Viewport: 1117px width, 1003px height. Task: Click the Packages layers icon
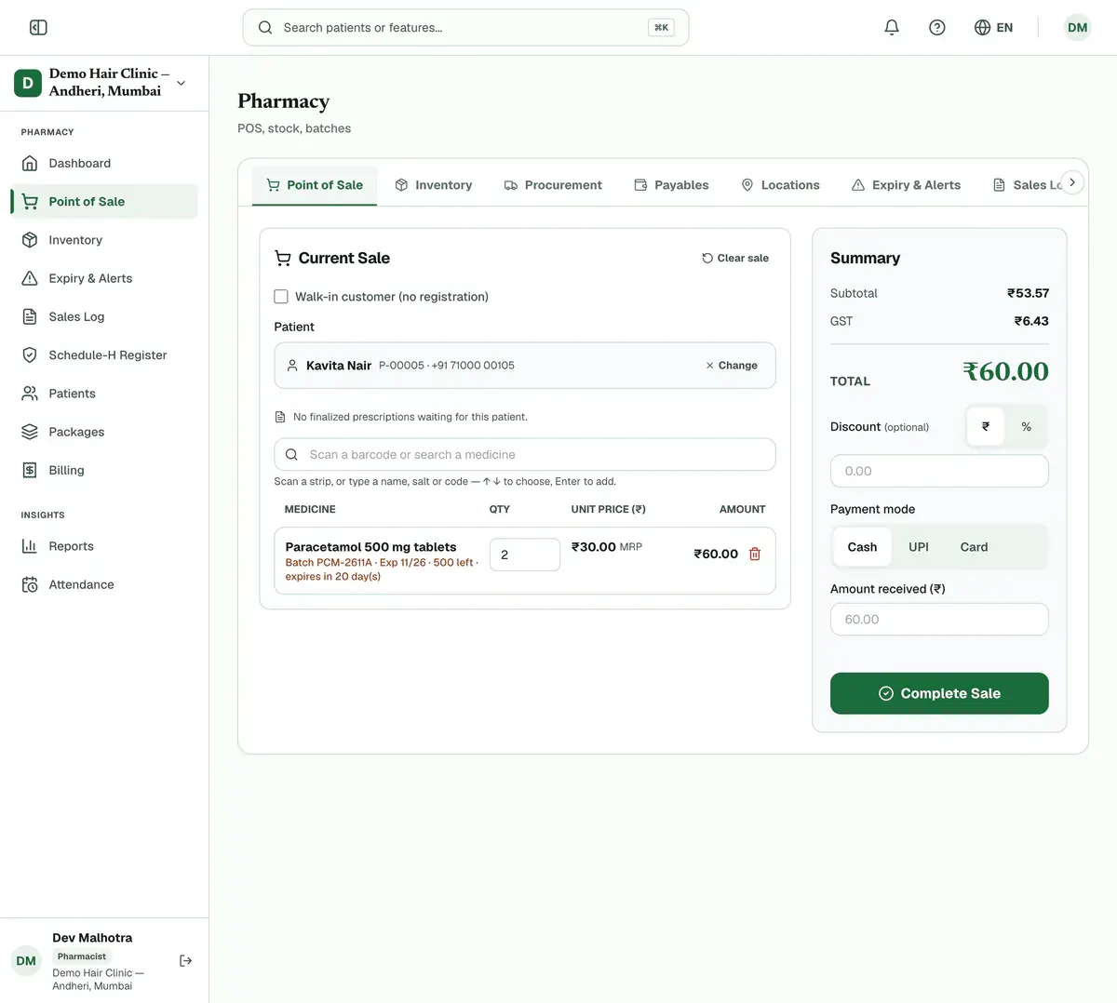30,432
